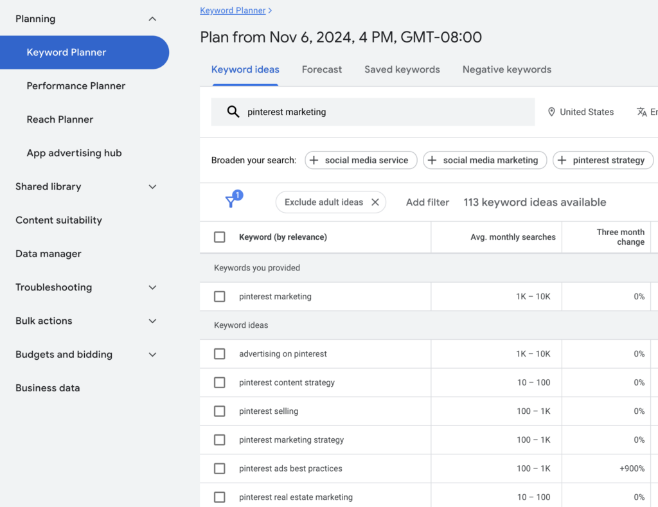Click Add filter
658x507 pixels.
427,202
